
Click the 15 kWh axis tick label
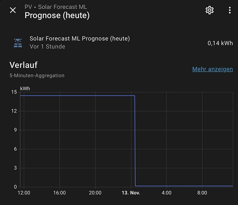[x=14, y=92]
